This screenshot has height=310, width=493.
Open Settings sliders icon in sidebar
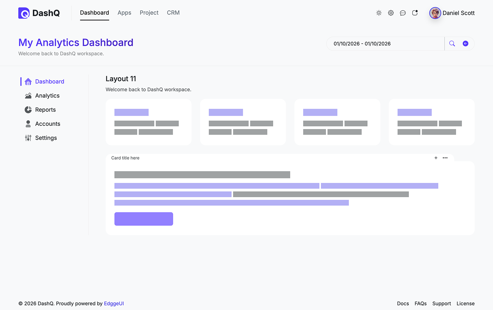pyautogui.click(x=28, y=138)
